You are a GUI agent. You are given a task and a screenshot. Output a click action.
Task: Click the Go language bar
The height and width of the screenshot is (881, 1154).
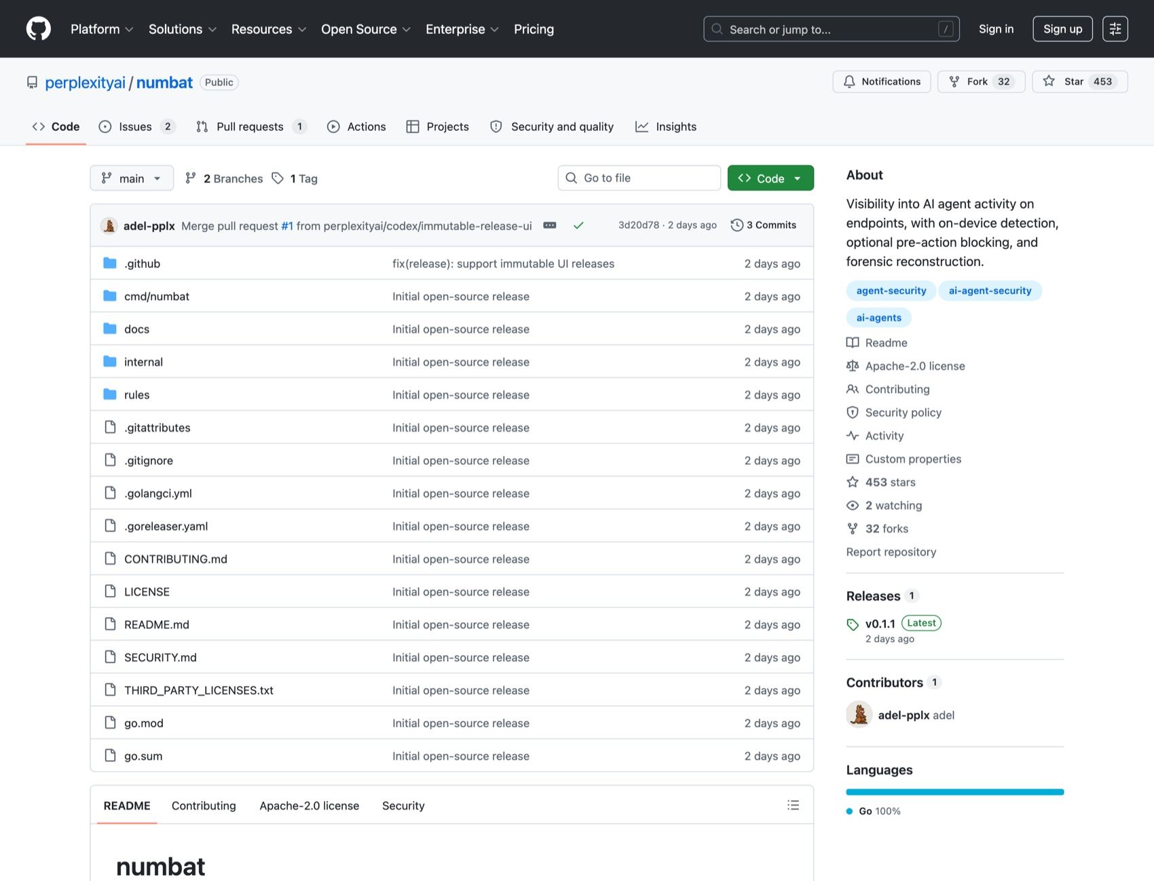point(955,792)
